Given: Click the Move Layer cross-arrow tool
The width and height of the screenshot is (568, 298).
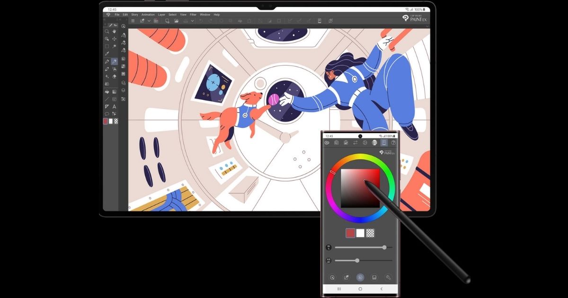Looking at the screenshot, I should (x=115, y=39).
